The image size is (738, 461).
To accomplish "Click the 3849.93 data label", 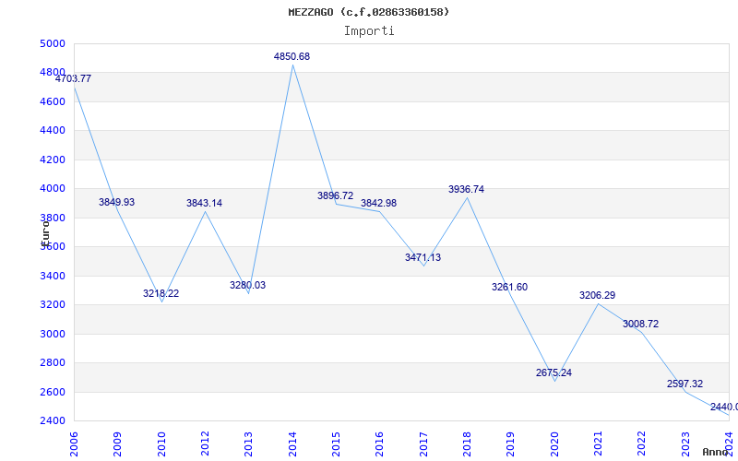I will tap(117, 202).
